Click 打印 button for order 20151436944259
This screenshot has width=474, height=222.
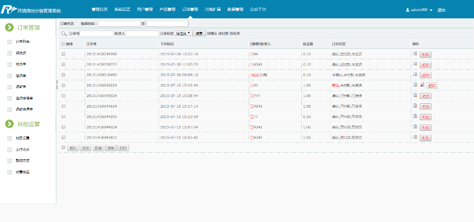[x=426, y=117]
